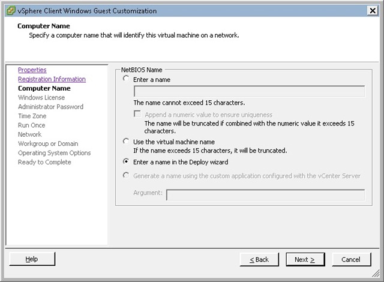This screenshot has width=384, height=282.
Task: Click the NetBIOS name text field
Action: pyautogui.click(x=249, y=91)
